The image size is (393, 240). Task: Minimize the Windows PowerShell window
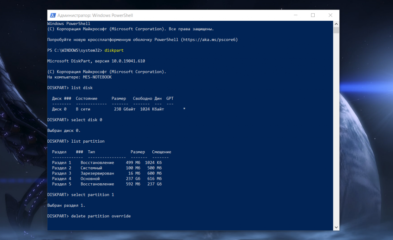[x=296, y=15]
